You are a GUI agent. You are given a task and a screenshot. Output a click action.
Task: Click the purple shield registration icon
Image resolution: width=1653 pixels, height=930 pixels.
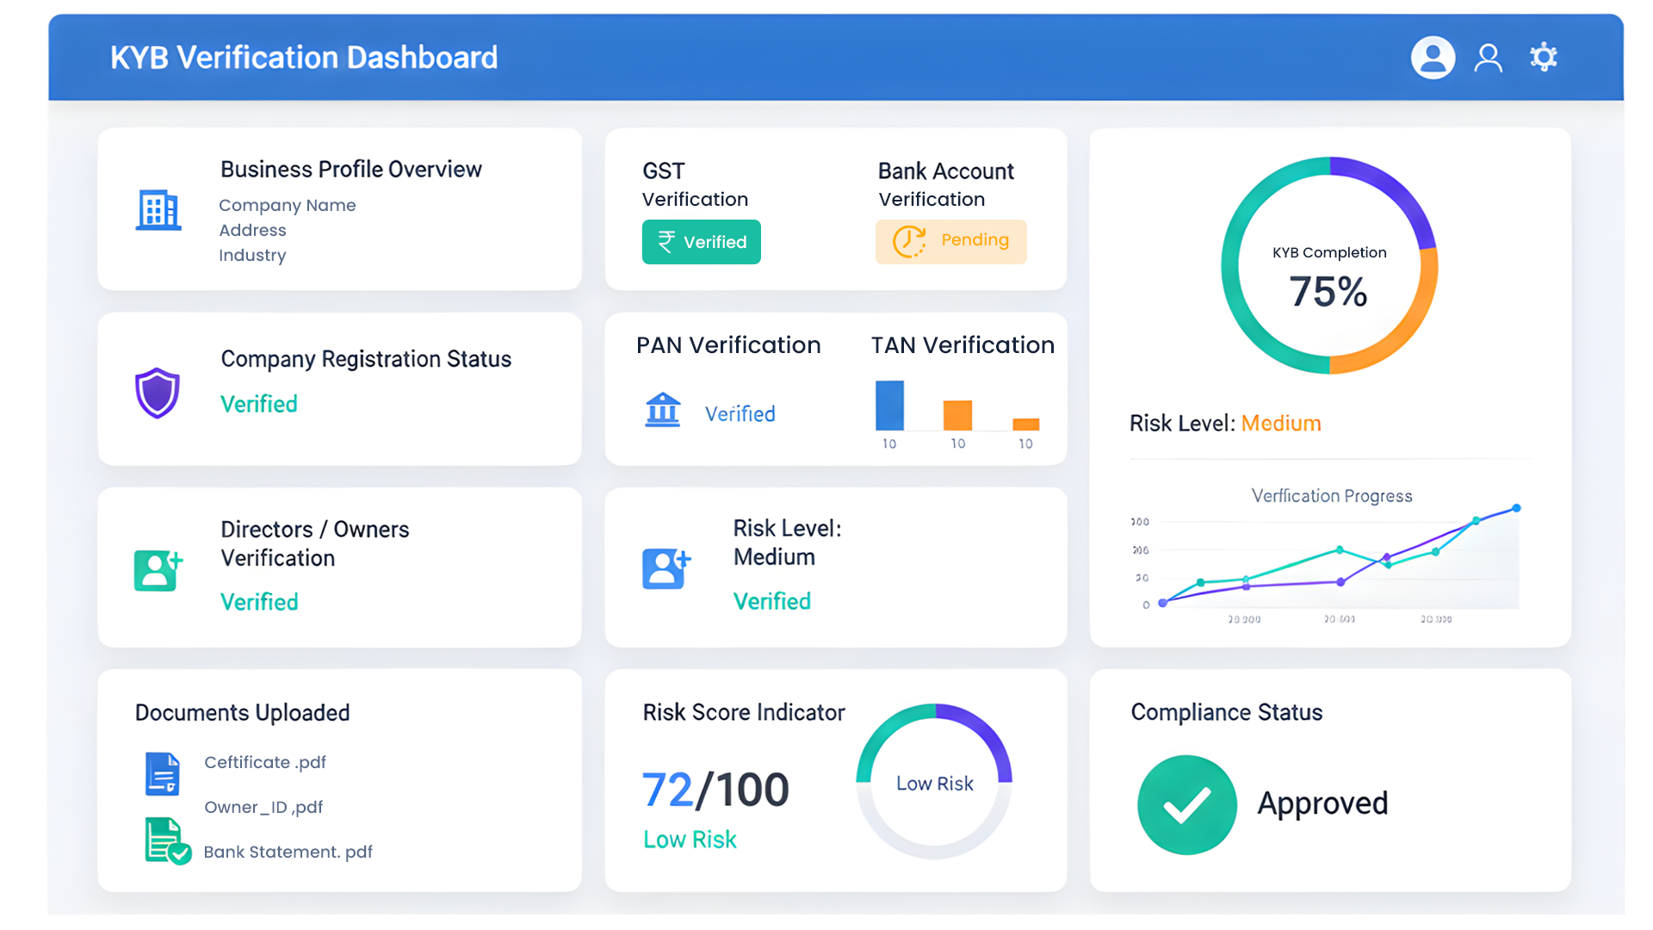click(x=157, y=393)
